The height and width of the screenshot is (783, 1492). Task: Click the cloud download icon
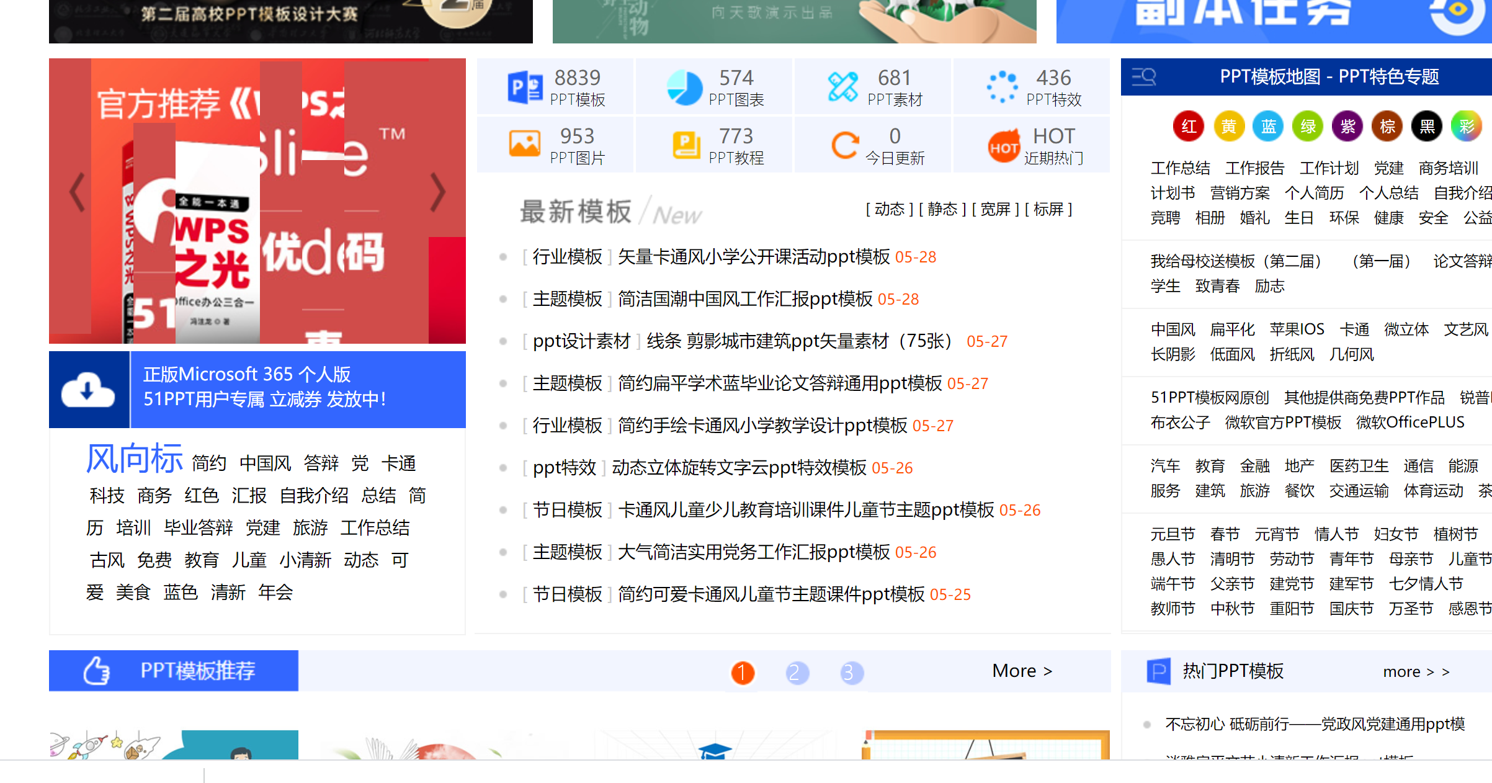pos(88,390)
